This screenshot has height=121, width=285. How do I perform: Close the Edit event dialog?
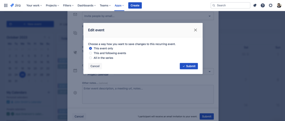coord(195,30)
